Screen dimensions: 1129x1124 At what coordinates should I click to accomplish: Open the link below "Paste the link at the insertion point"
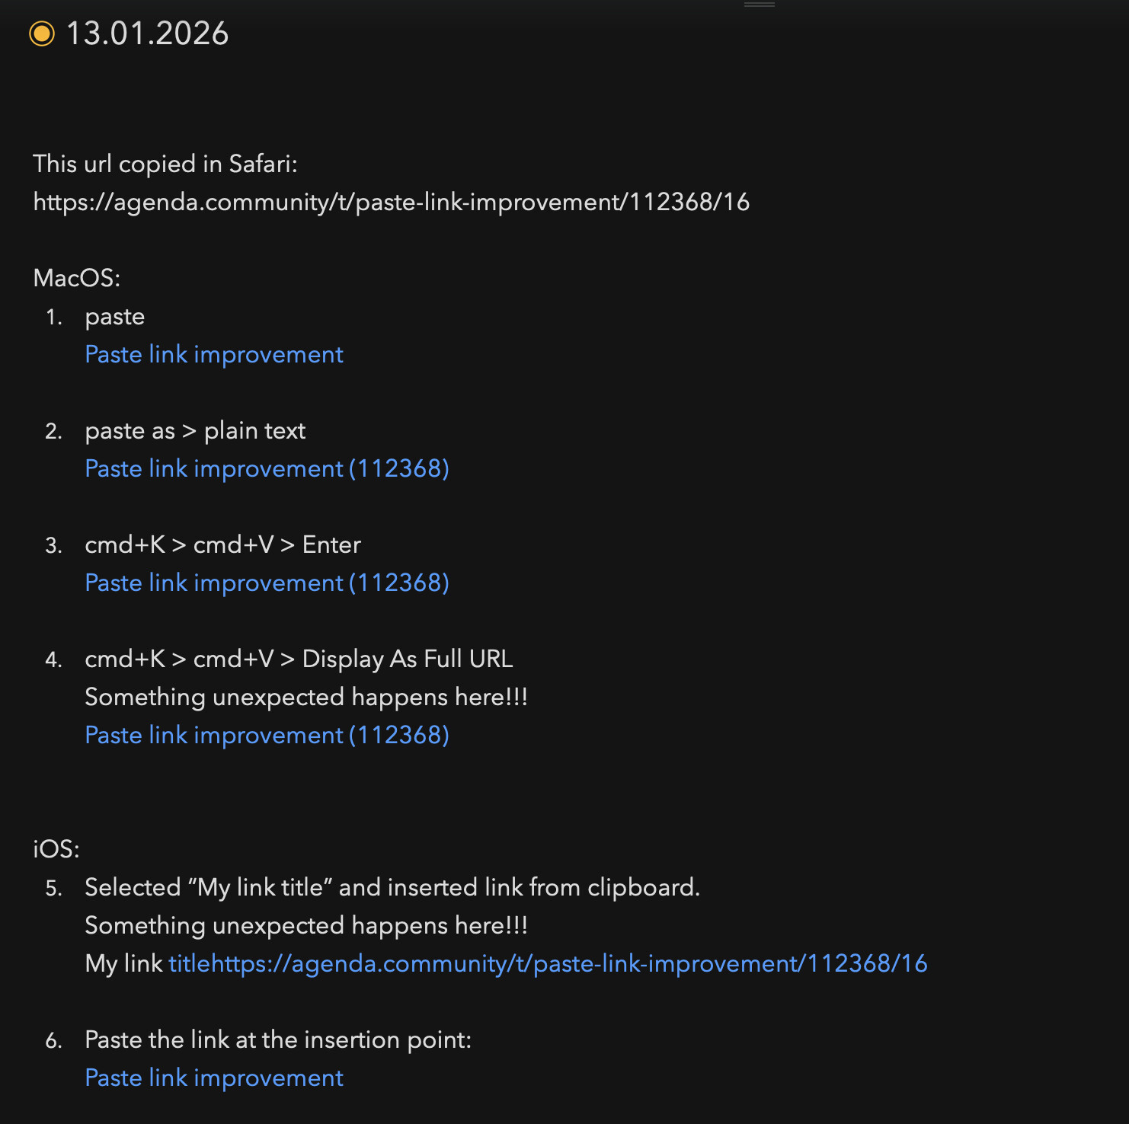click(214, 1078)
